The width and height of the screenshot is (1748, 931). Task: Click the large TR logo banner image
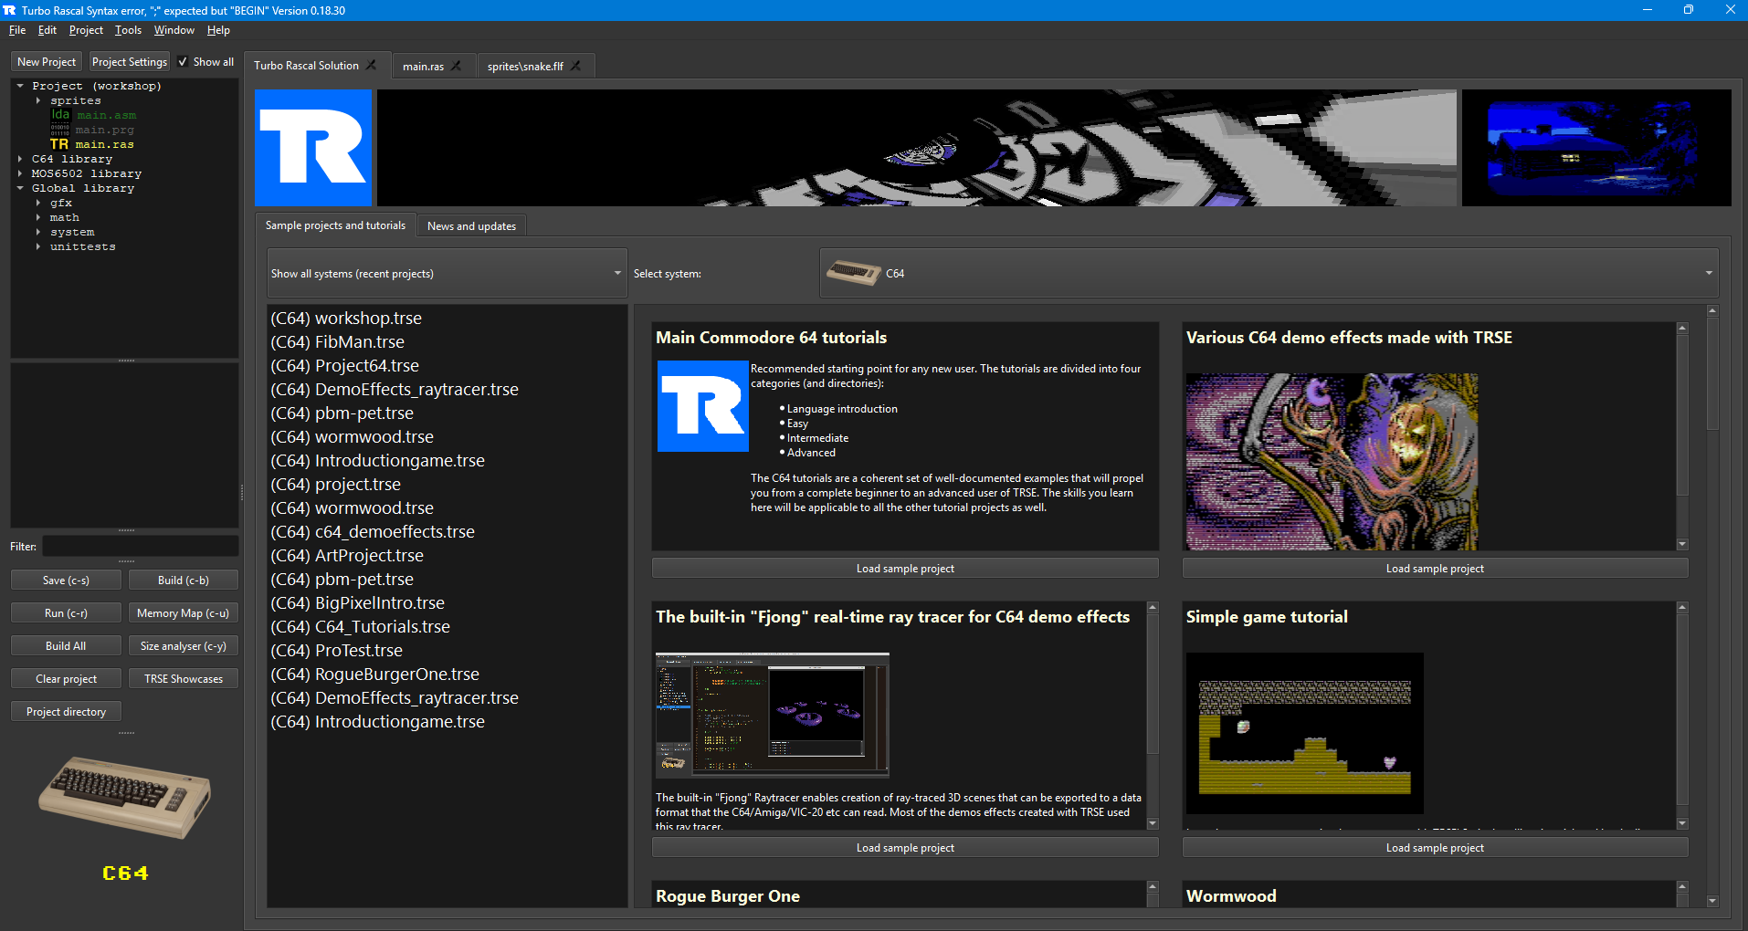[313, 147]
